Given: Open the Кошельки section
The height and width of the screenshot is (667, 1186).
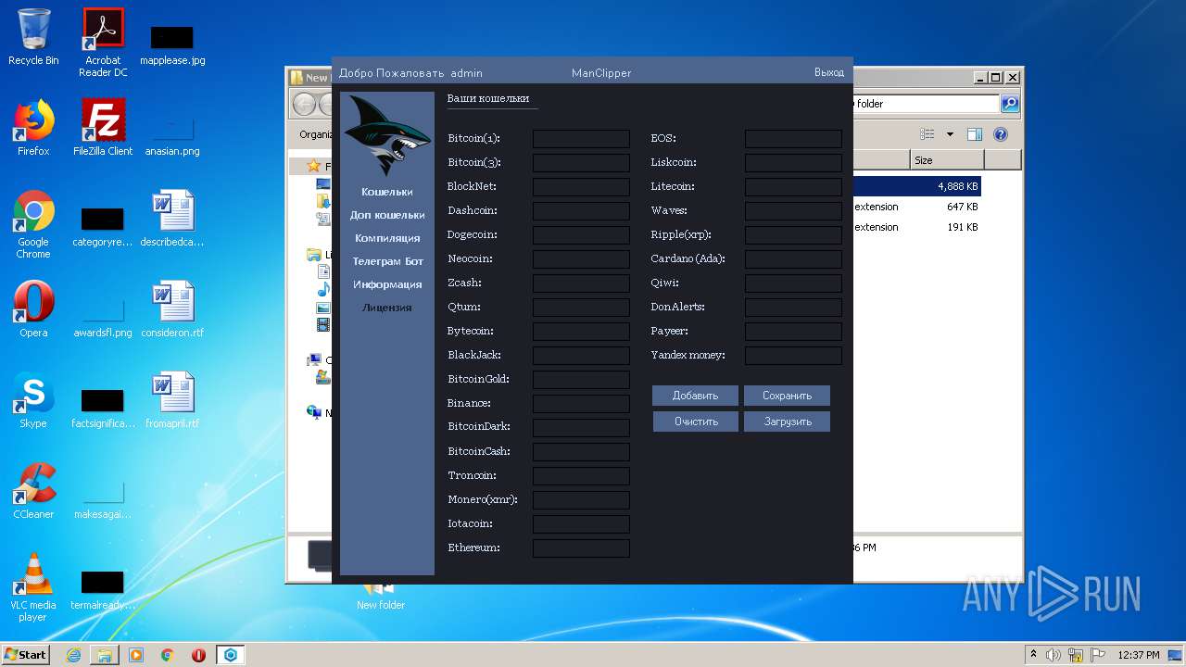Looking at the screenshot, I should pyautogui.click(x=387, y=192).
